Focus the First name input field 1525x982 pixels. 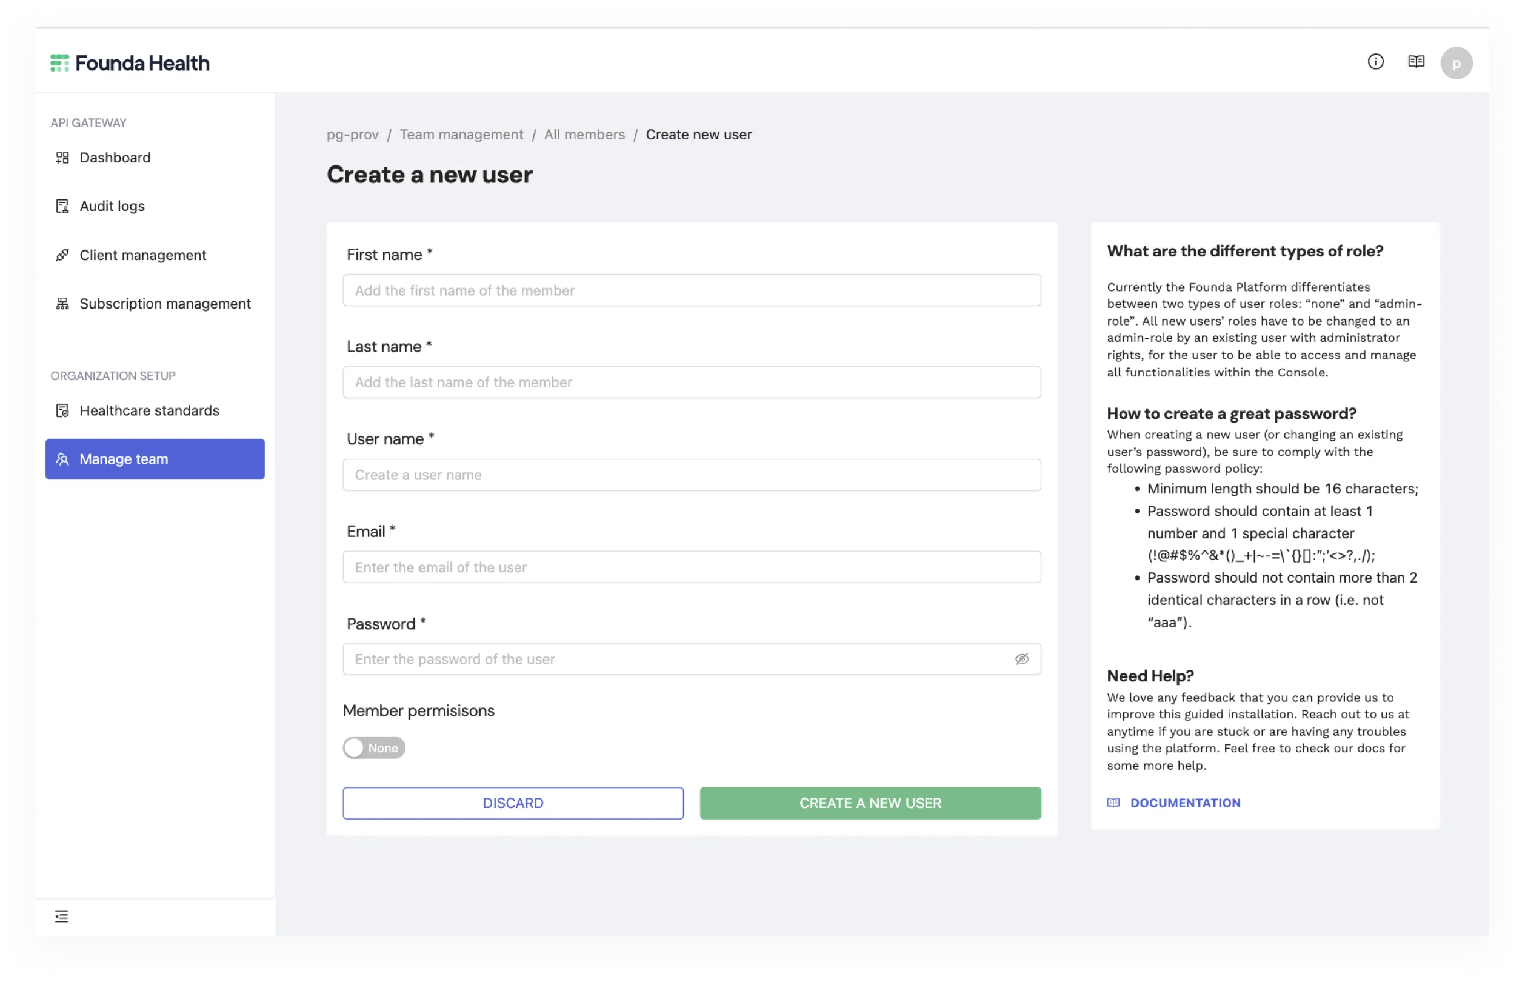691,290
